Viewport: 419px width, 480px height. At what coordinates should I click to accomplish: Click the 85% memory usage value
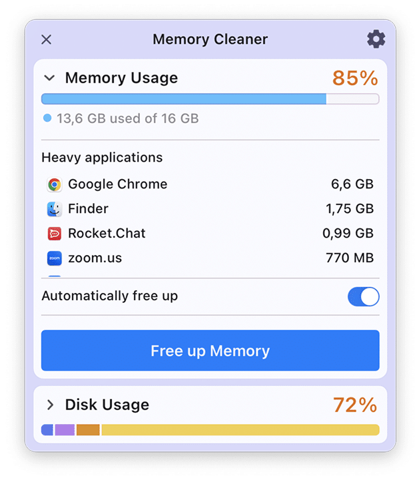tap(355, 79)
